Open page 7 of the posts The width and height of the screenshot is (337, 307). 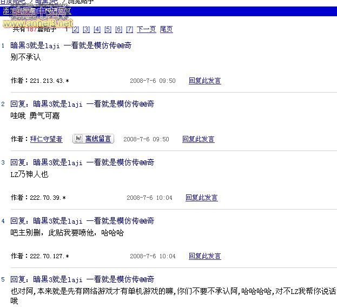[129, 29]
